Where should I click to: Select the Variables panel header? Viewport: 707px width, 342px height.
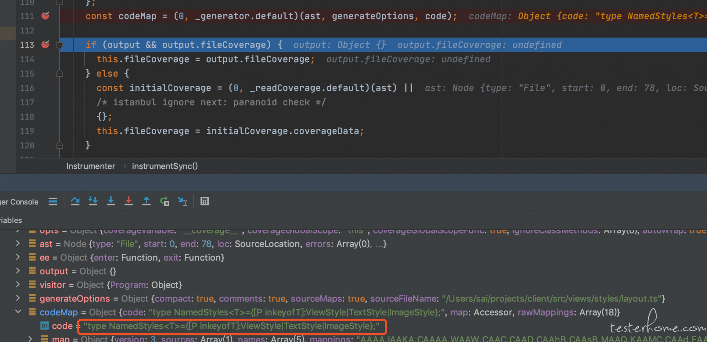point(11,220)
